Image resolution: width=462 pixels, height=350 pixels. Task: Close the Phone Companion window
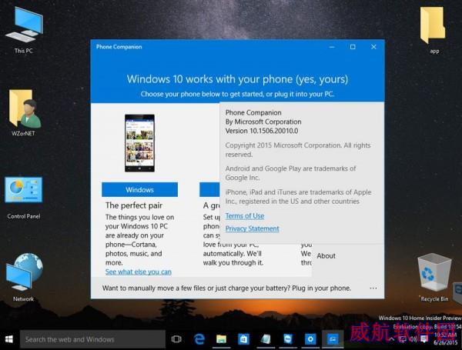(373, 47)
